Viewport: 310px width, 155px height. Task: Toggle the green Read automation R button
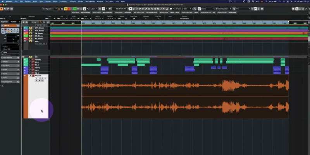pyautogui.click(x=75, y=9)
